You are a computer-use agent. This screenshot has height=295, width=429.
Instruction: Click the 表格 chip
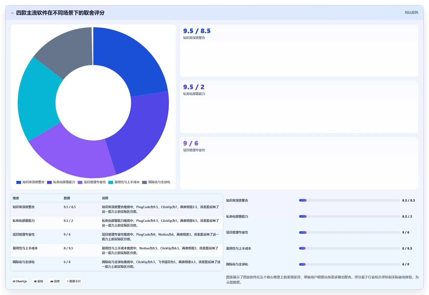coord(39,281)
